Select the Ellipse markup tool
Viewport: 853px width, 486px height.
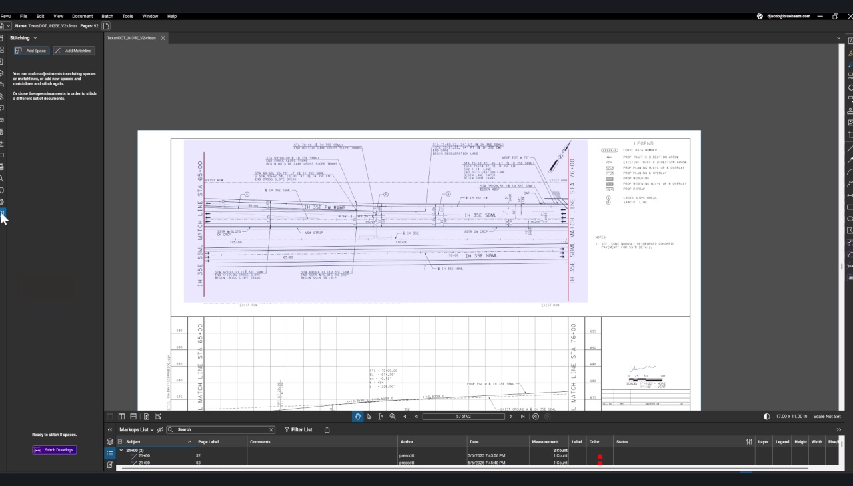point(850,219)
